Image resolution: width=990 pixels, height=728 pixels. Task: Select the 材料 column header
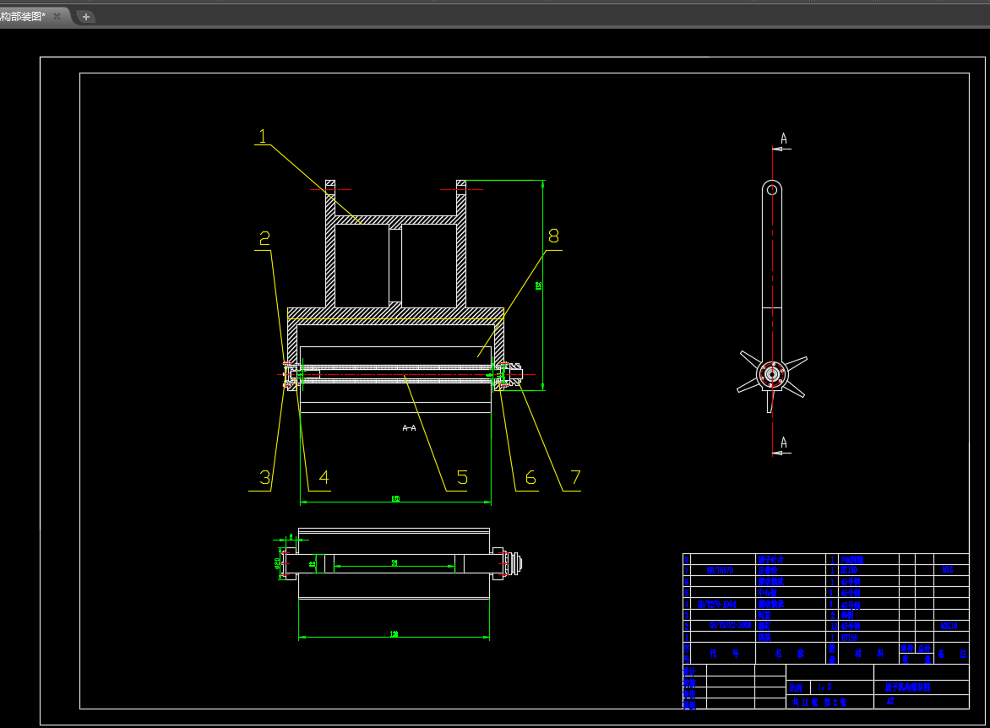point(868,654)
